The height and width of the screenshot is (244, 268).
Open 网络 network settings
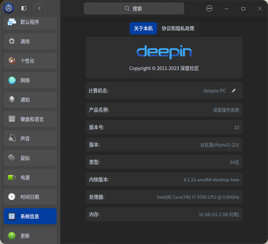click(30, 80)
